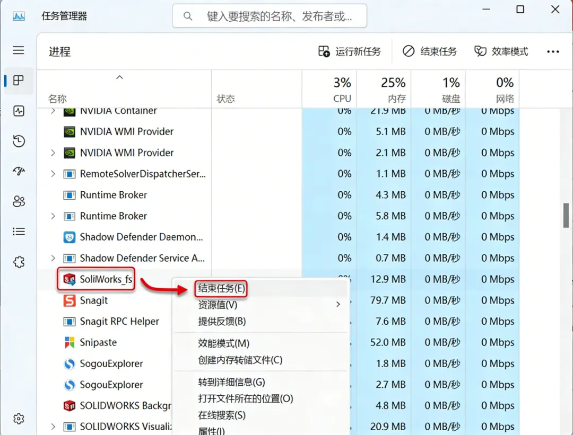
Task: Click the SOLIDWORKS Background process icon
Action: pos(70,405)
